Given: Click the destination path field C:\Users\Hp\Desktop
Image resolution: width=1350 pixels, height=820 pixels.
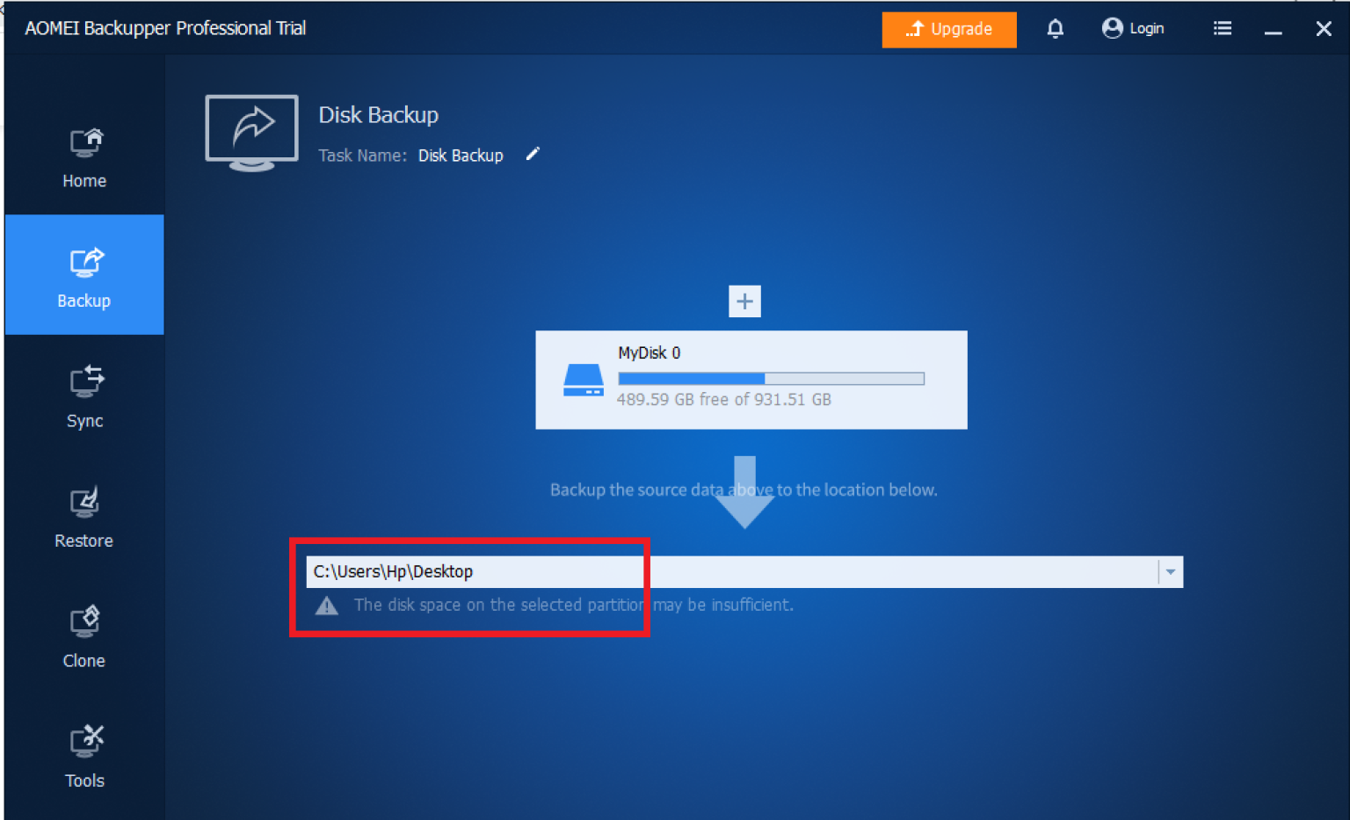Looking at the screenshot, I should click(729, 572).
